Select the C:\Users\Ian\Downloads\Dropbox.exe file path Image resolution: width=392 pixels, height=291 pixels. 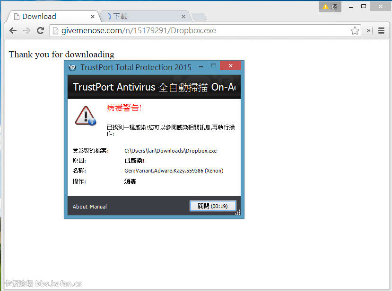tap(171, 151)
